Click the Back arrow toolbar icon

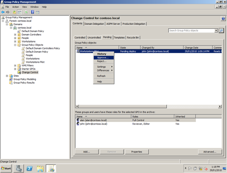3,12
